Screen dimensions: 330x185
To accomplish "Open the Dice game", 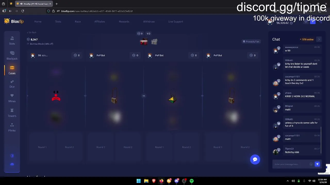I will point(12,84).
